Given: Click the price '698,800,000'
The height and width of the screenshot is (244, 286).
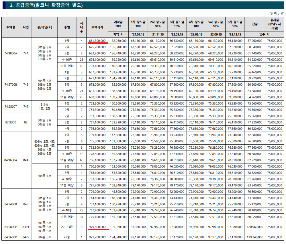Looking at the screenshot, I should coord(97,97).
